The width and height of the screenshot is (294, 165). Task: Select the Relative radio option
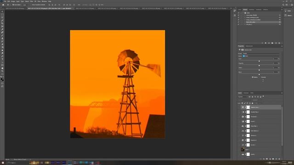click(x=253, y=77)
